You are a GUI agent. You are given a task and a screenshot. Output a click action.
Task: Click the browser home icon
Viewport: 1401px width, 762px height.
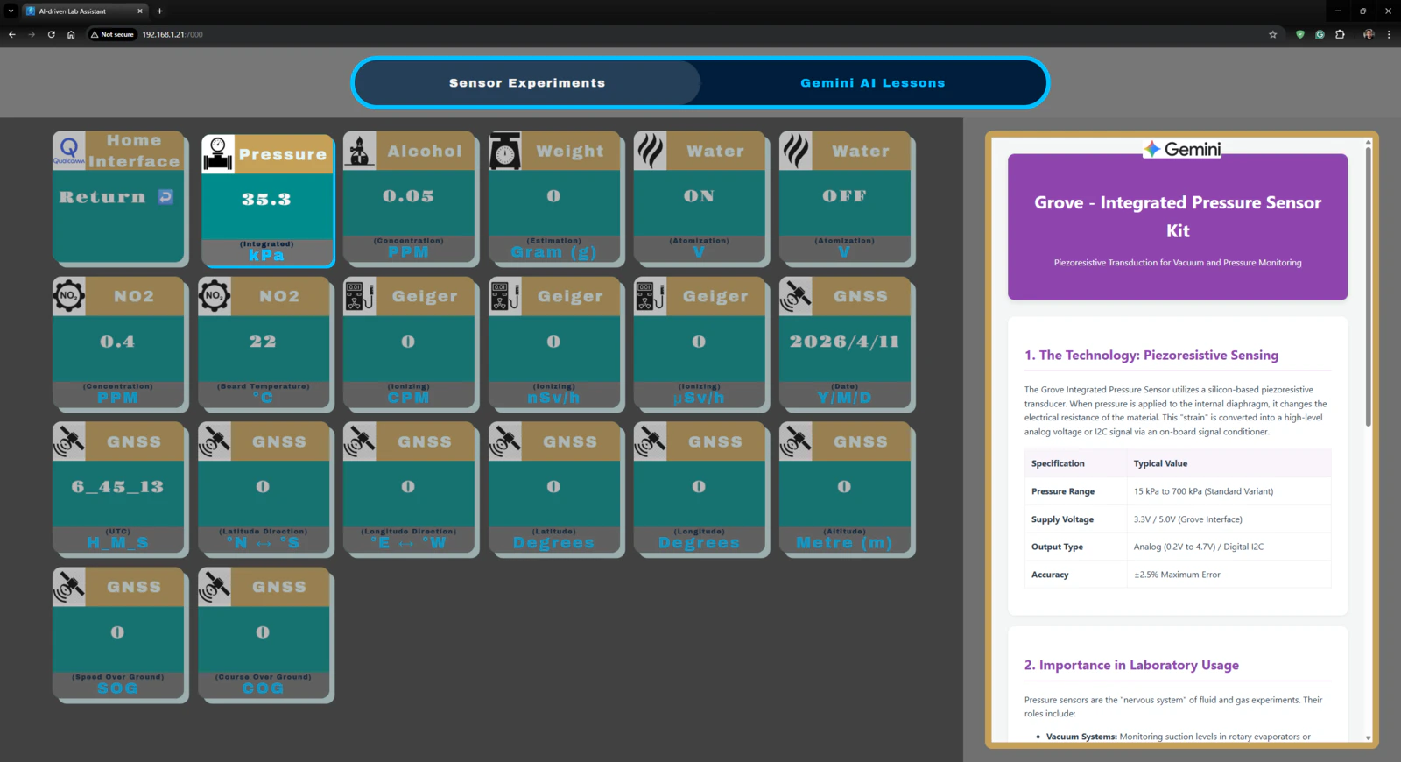71,34
